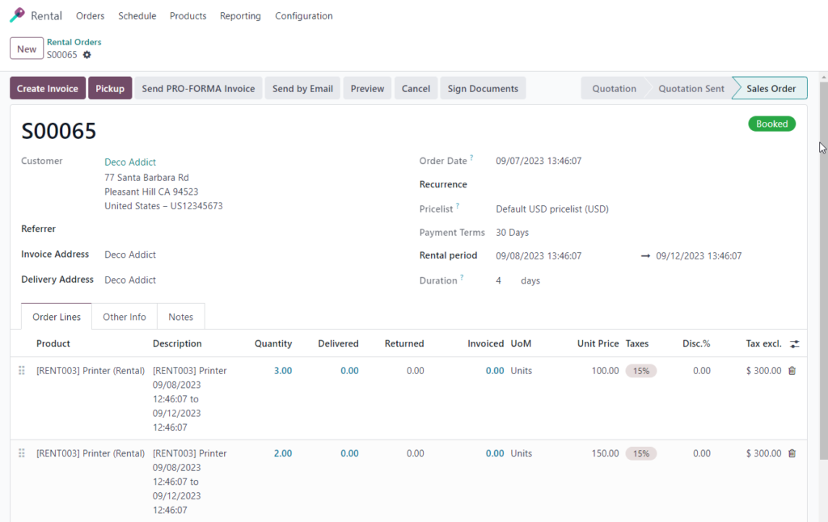Go back via Rental Orders breadcrumb
The width and height of the screenshot is (828, 522).
pos(74,42)
